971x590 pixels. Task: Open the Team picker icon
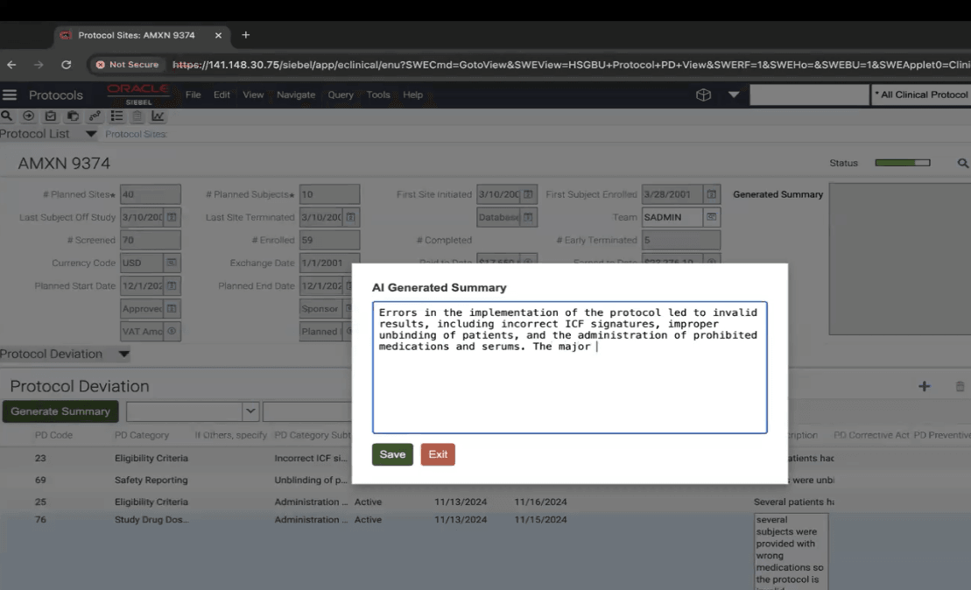(x=712, y=217)
